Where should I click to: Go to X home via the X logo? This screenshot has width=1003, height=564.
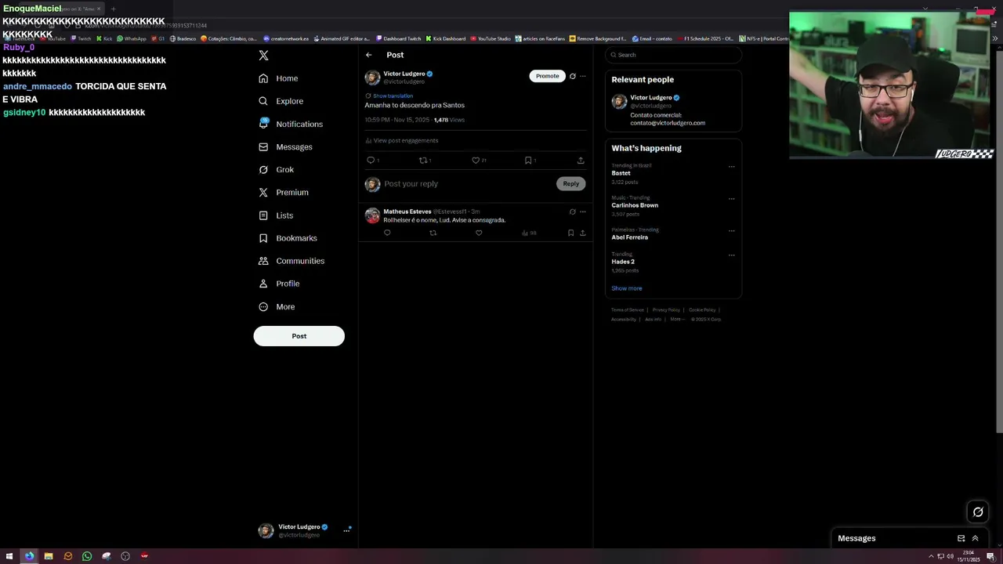263,55
